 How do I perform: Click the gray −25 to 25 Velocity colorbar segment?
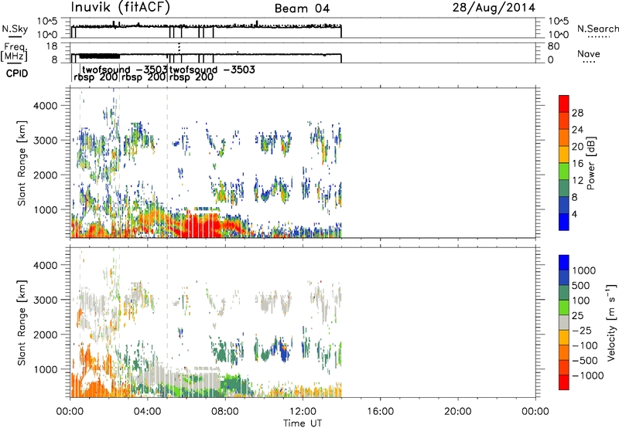point(564,322)
